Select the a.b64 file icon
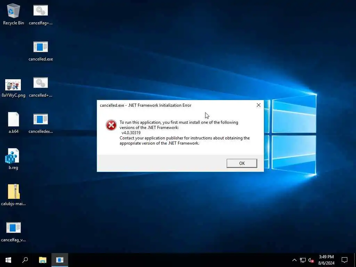 tap(14, 123)
